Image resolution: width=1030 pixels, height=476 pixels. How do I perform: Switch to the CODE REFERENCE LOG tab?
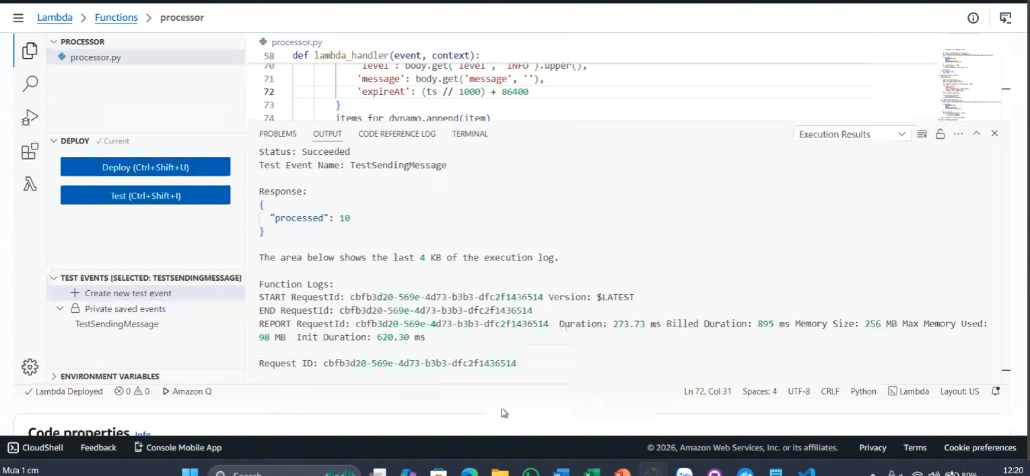point(397,134)
